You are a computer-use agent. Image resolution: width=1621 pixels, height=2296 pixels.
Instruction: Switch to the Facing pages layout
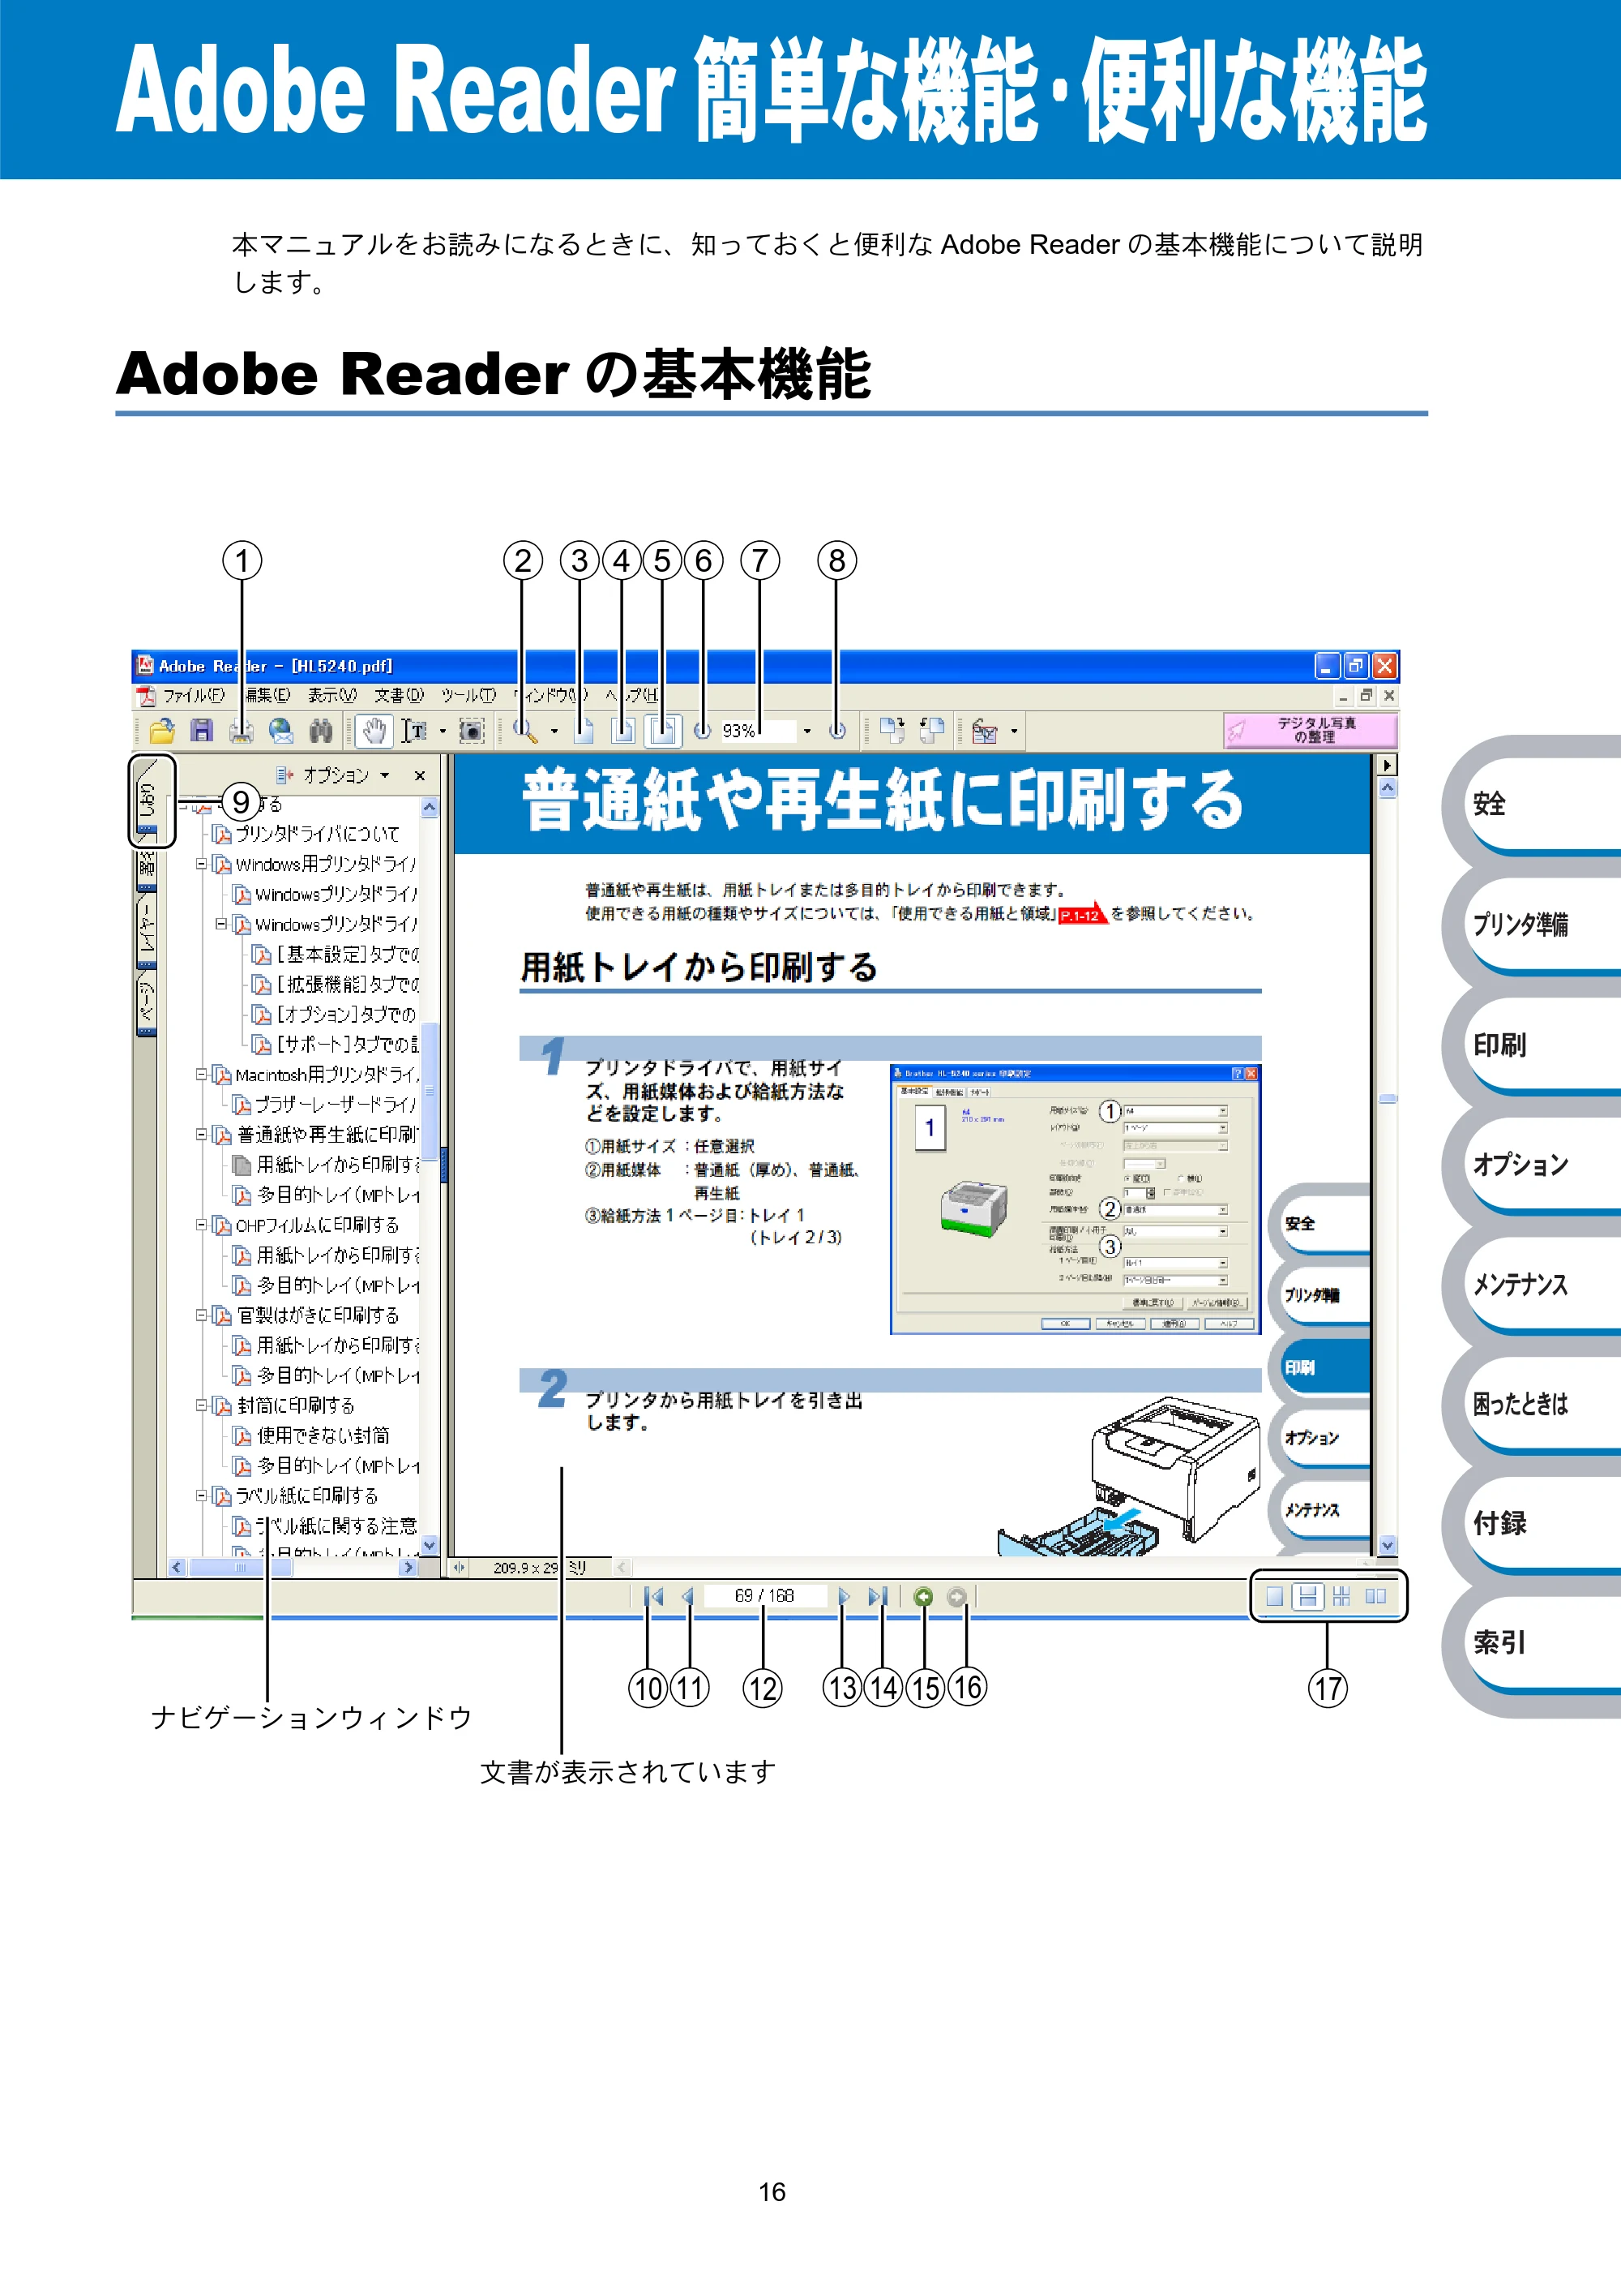(x=1375, y=1596)
